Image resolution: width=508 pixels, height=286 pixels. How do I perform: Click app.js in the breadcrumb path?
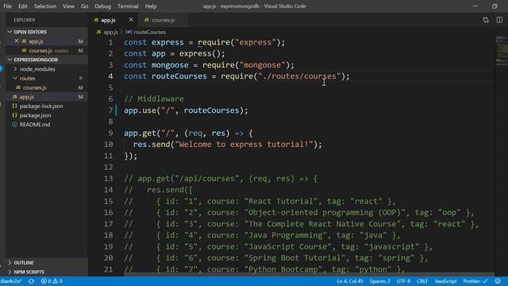(110, 32)
